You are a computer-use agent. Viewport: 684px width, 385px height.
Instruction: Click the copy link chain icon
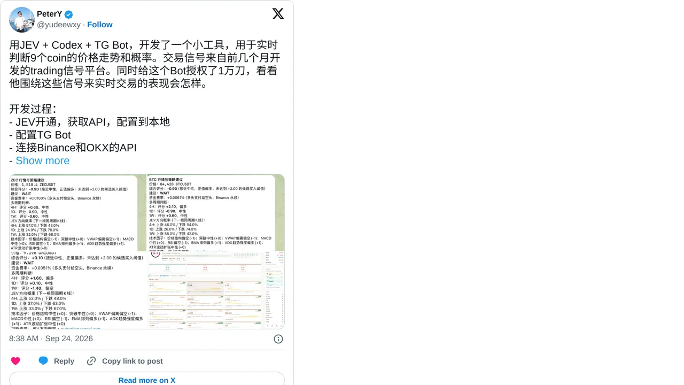coord(91,361)
